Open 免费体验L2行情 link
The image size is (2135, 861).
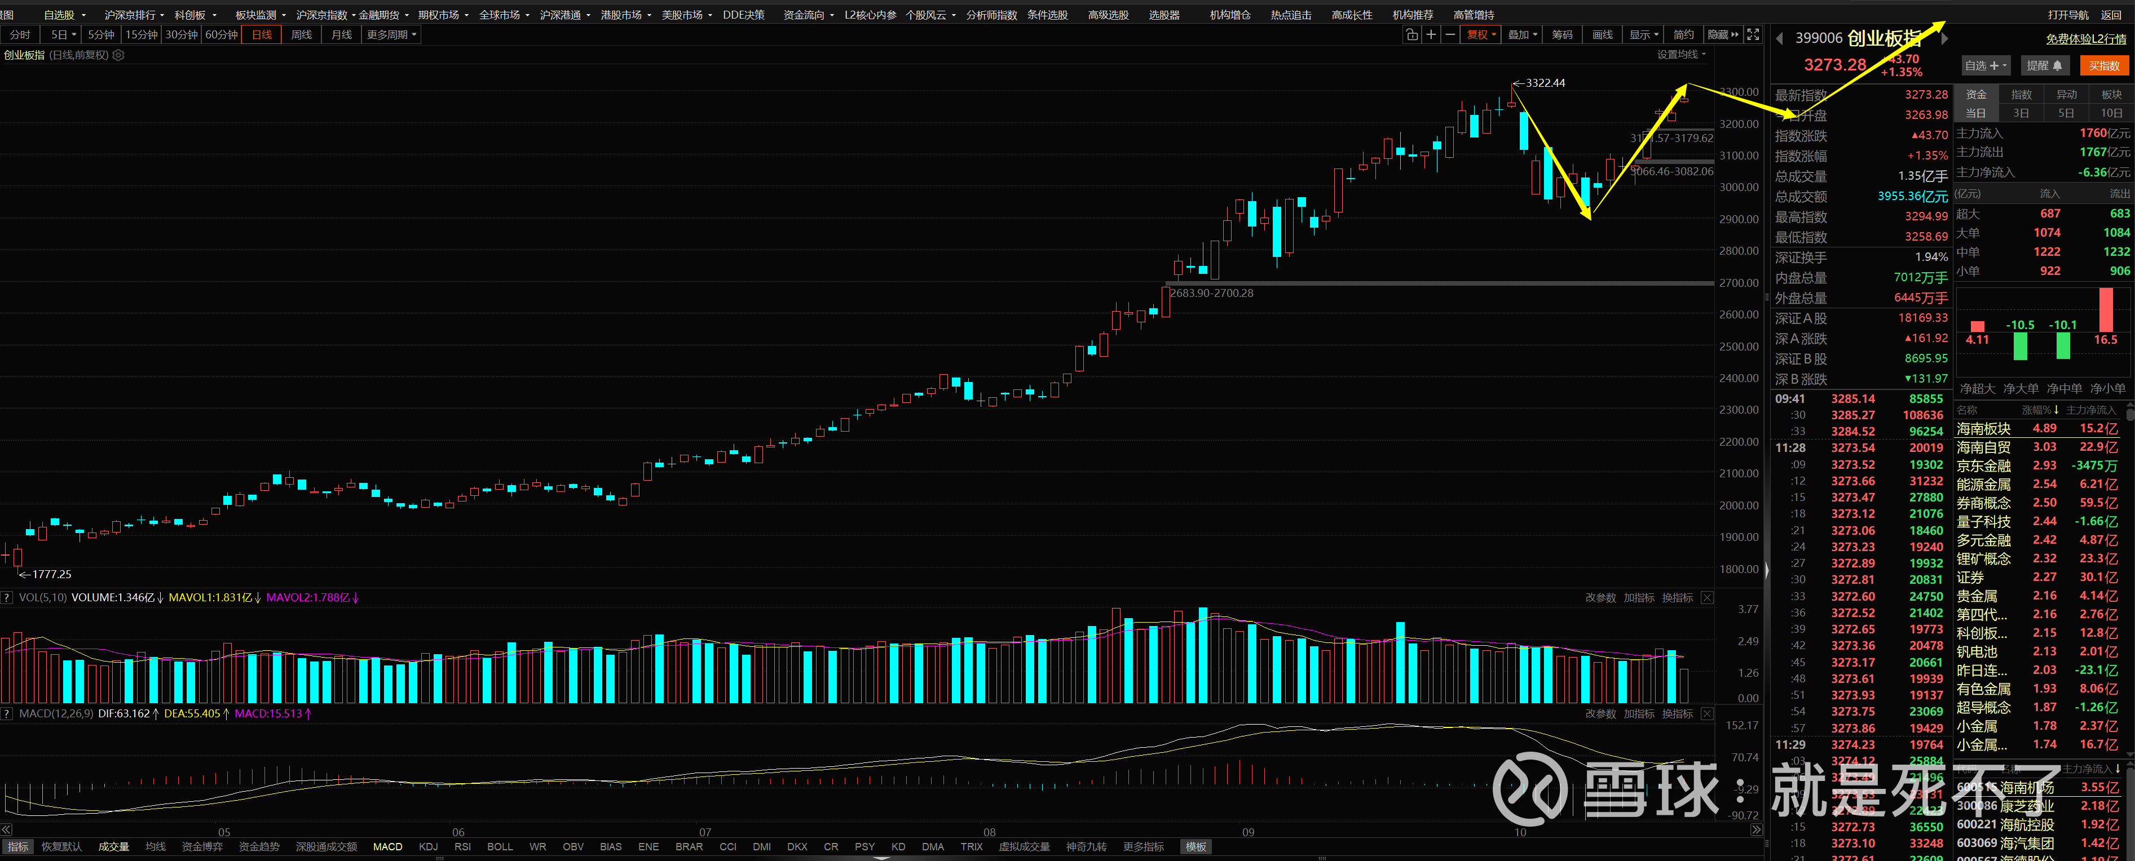(2085, 39)
